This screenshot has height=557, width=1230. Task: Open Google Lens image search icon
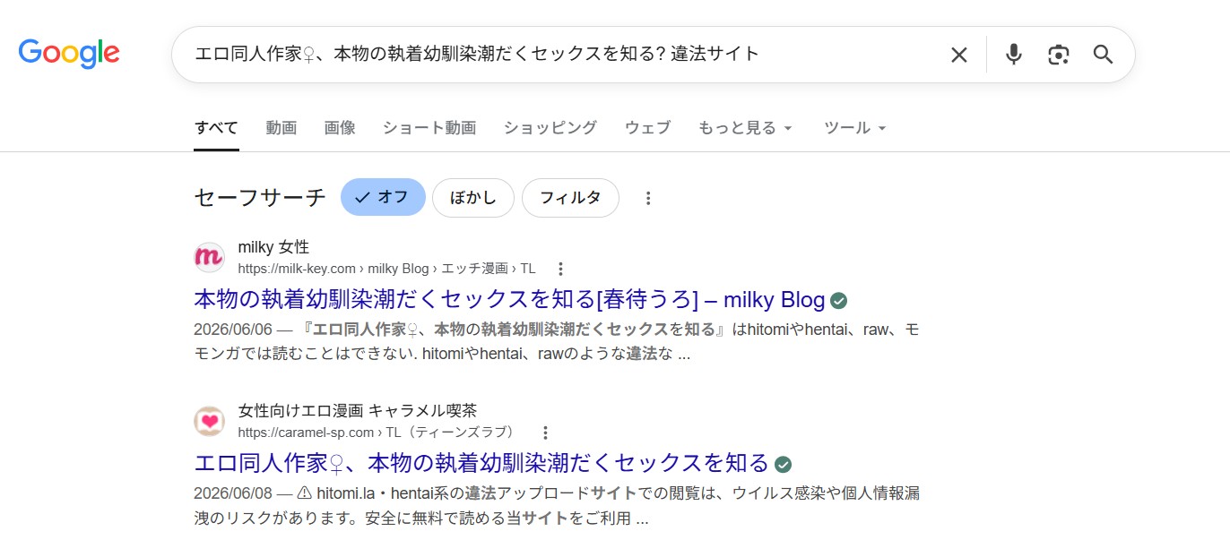(1058, 55)
